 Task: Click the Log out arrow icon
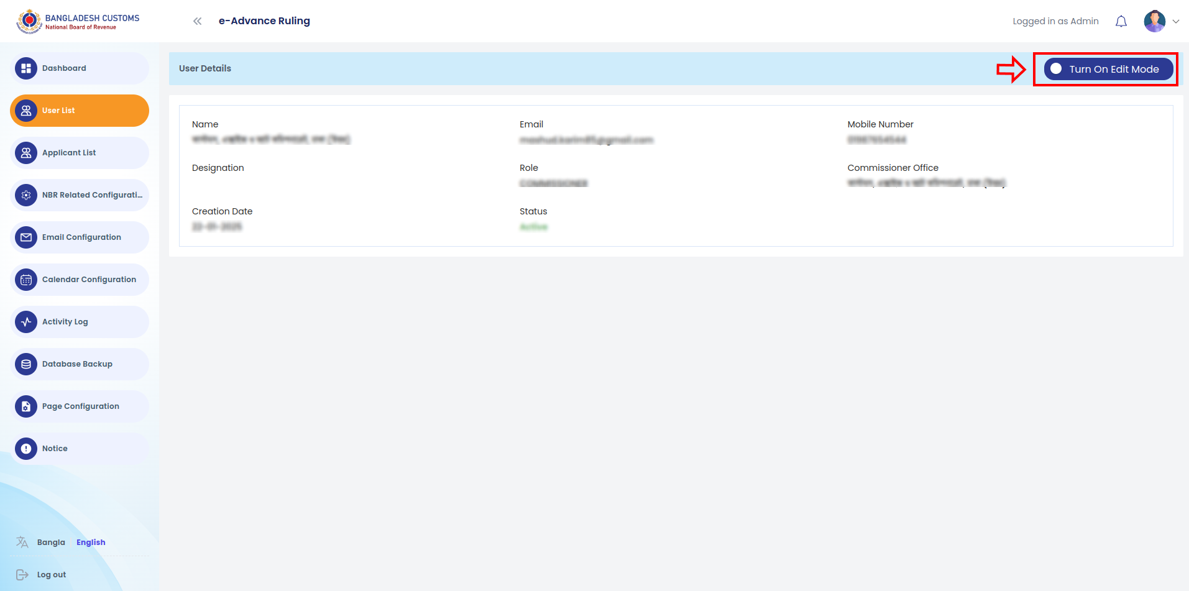click(x=22, y=575)
